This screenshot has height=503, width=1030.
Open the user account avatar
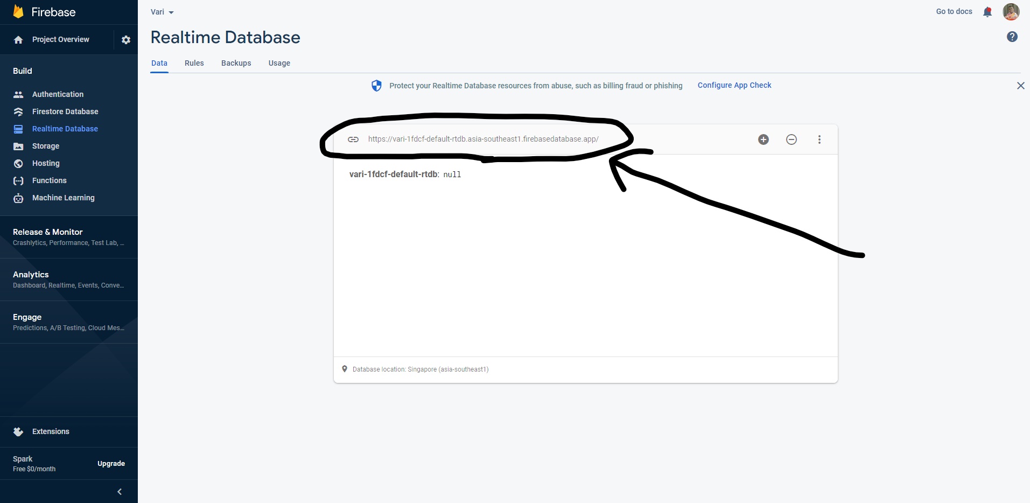pyautogui.click(x=1011, y=11)
